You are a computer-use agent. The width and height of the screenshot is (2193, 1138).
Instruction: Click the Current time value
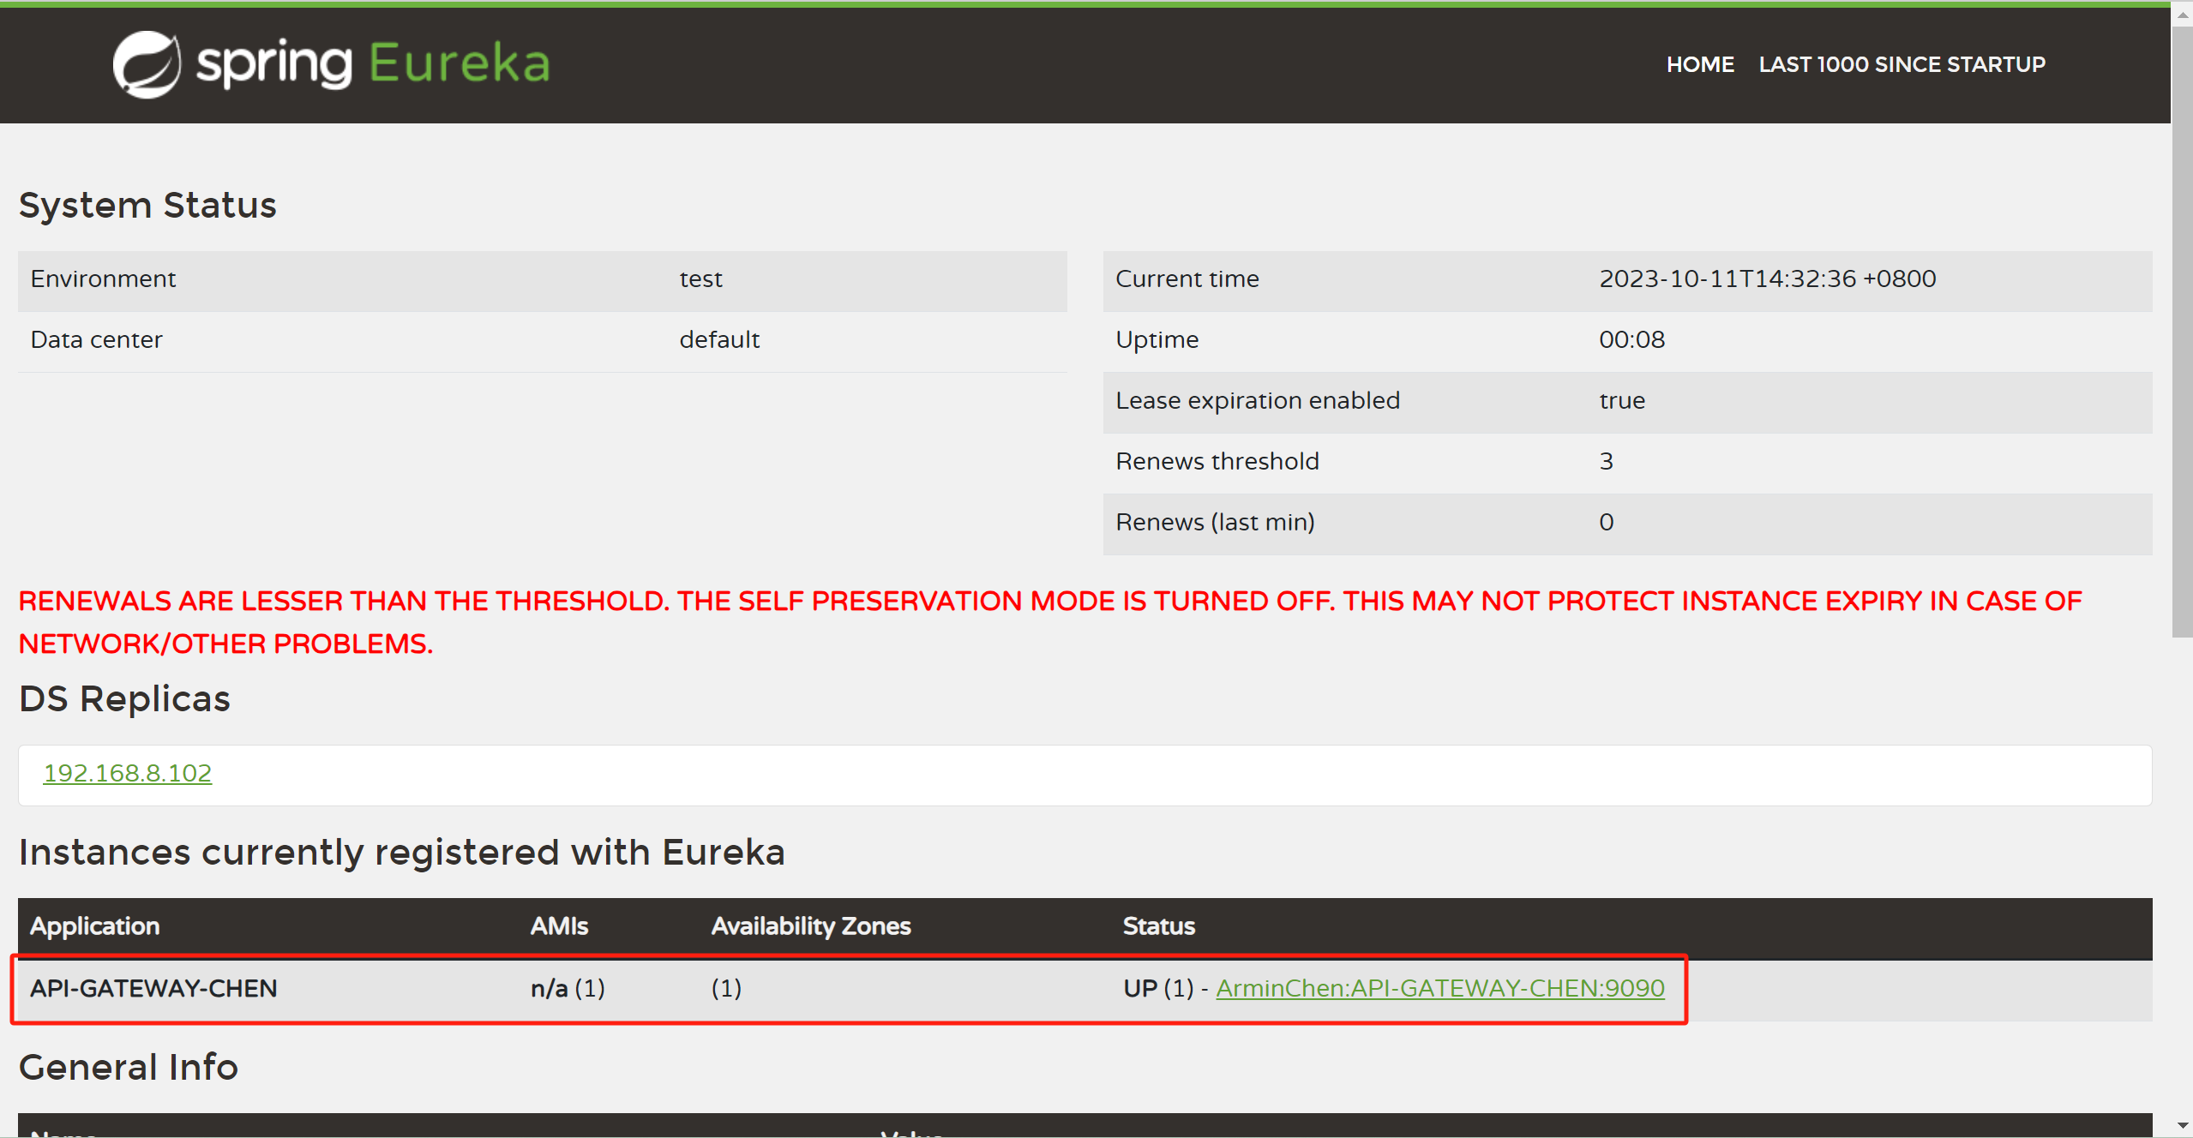pyautogui.click(x=1767, y=279)
